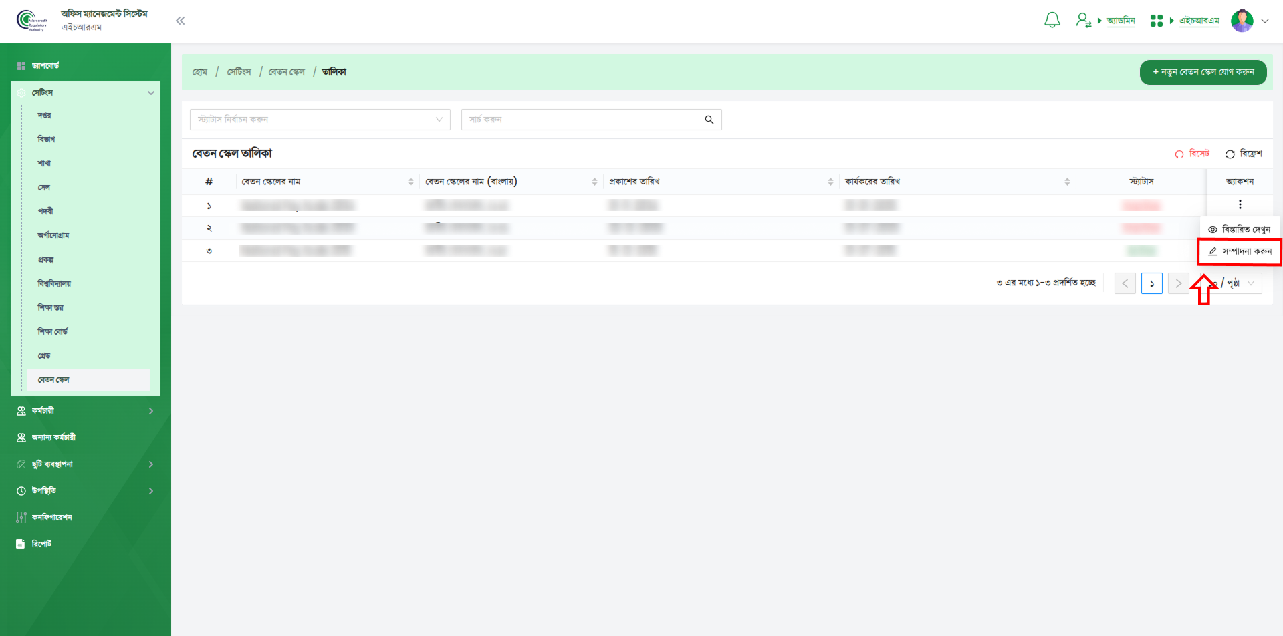This screenshot has width=1283, height=636.
Task: Click the modules grid icon in header
Action: [x=1156, y=21]
